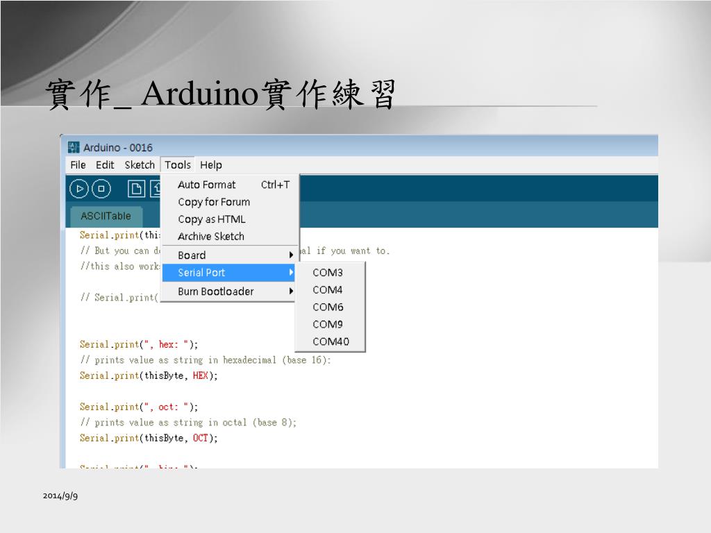Expand the Serial Port submenu entry
Screen dimensions: 711x533
pyautogui.click(x=230, y=273)
